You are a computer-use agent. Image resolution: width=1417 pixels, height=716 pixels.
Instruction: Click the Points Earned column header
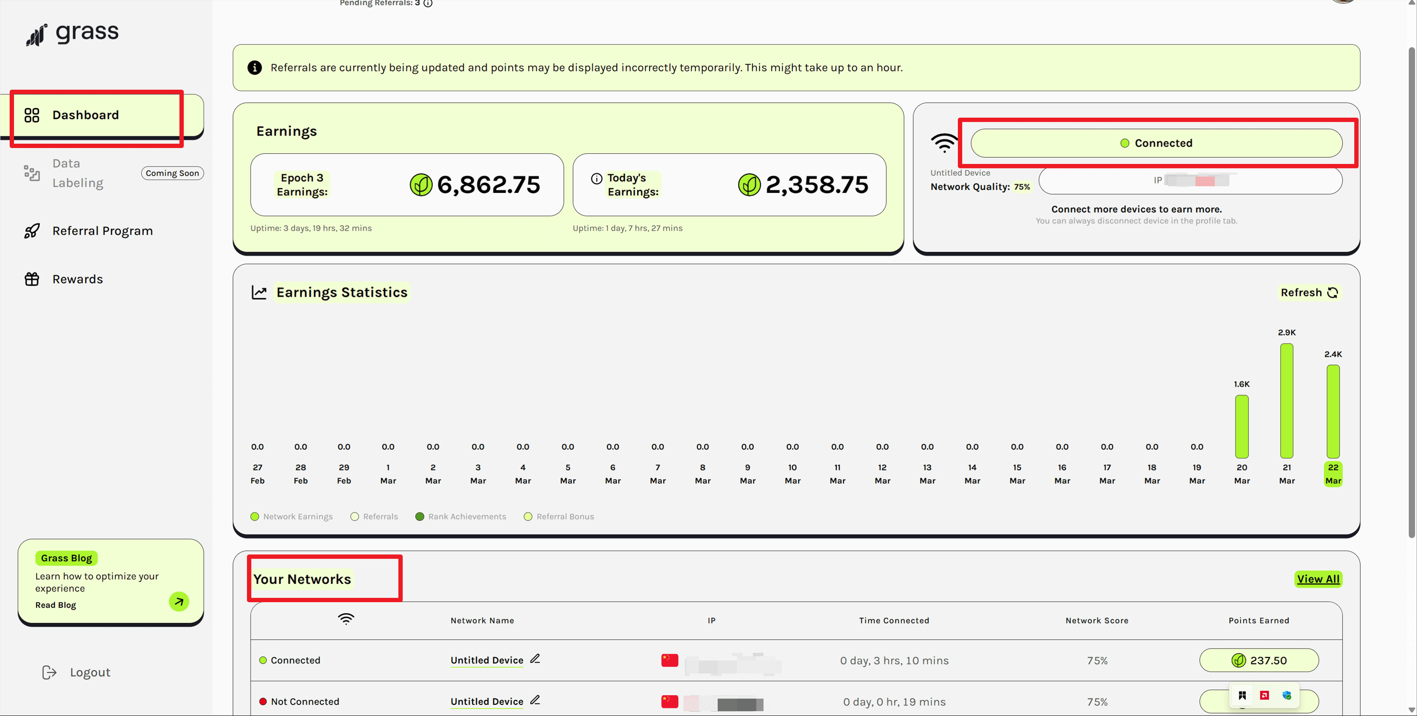[1259, 620]
